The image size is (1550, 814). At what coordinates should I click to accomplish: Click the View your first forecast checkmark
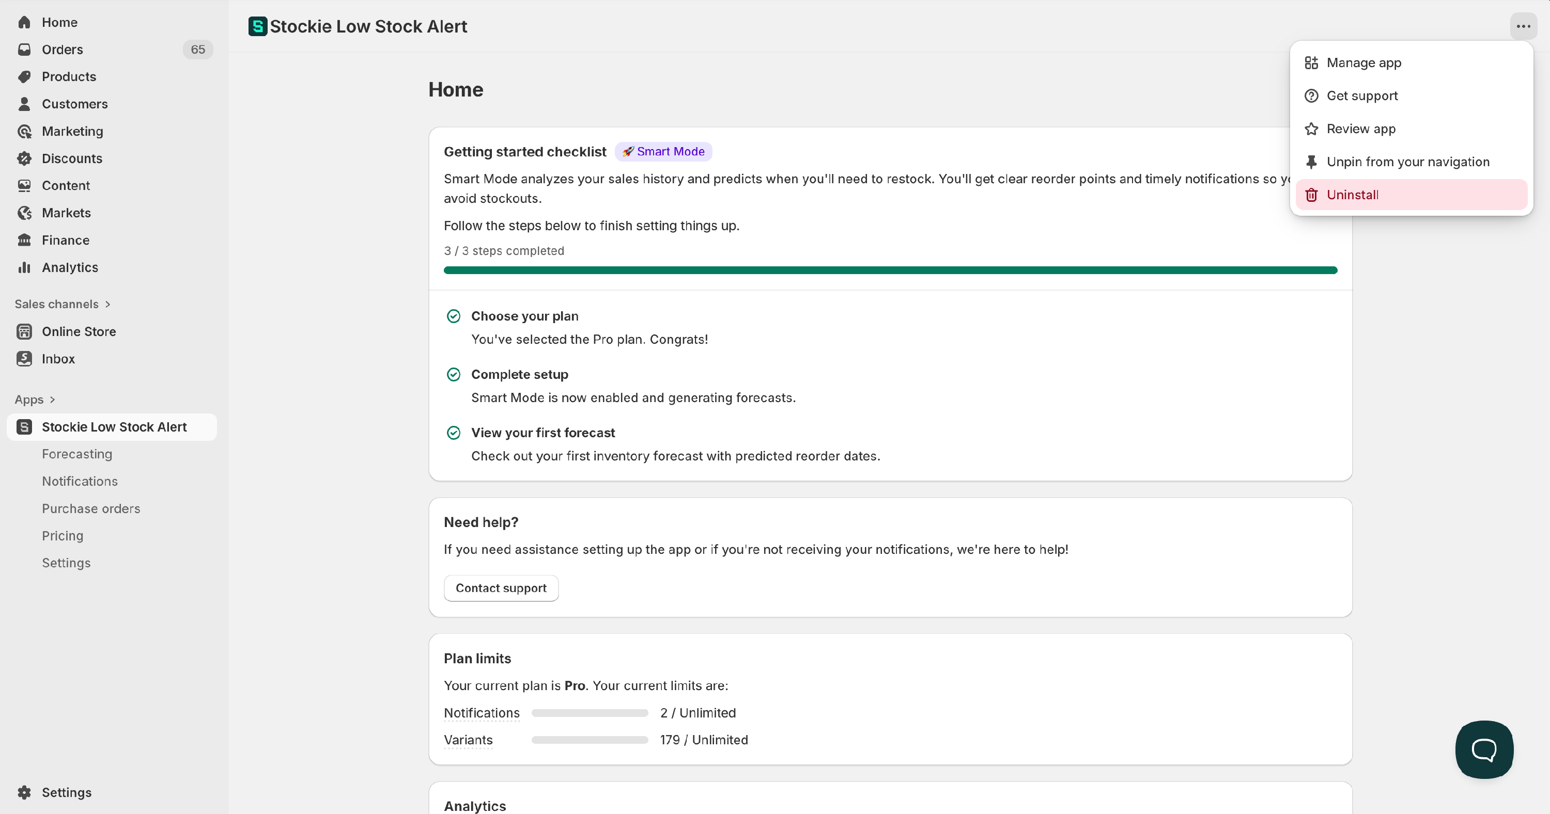coord(454,433)
